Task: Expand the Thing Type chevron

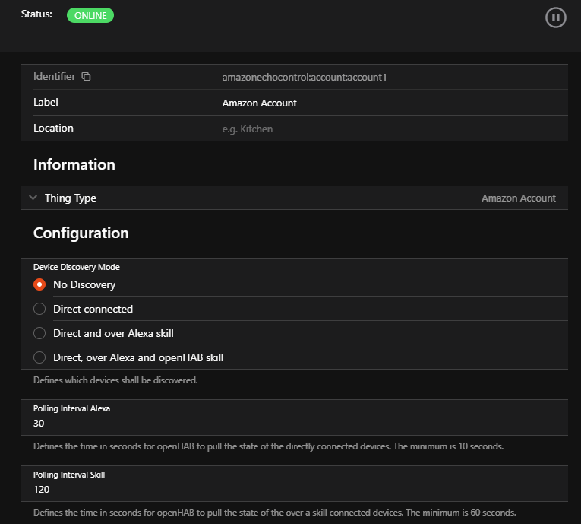Action: pos(33,198)
